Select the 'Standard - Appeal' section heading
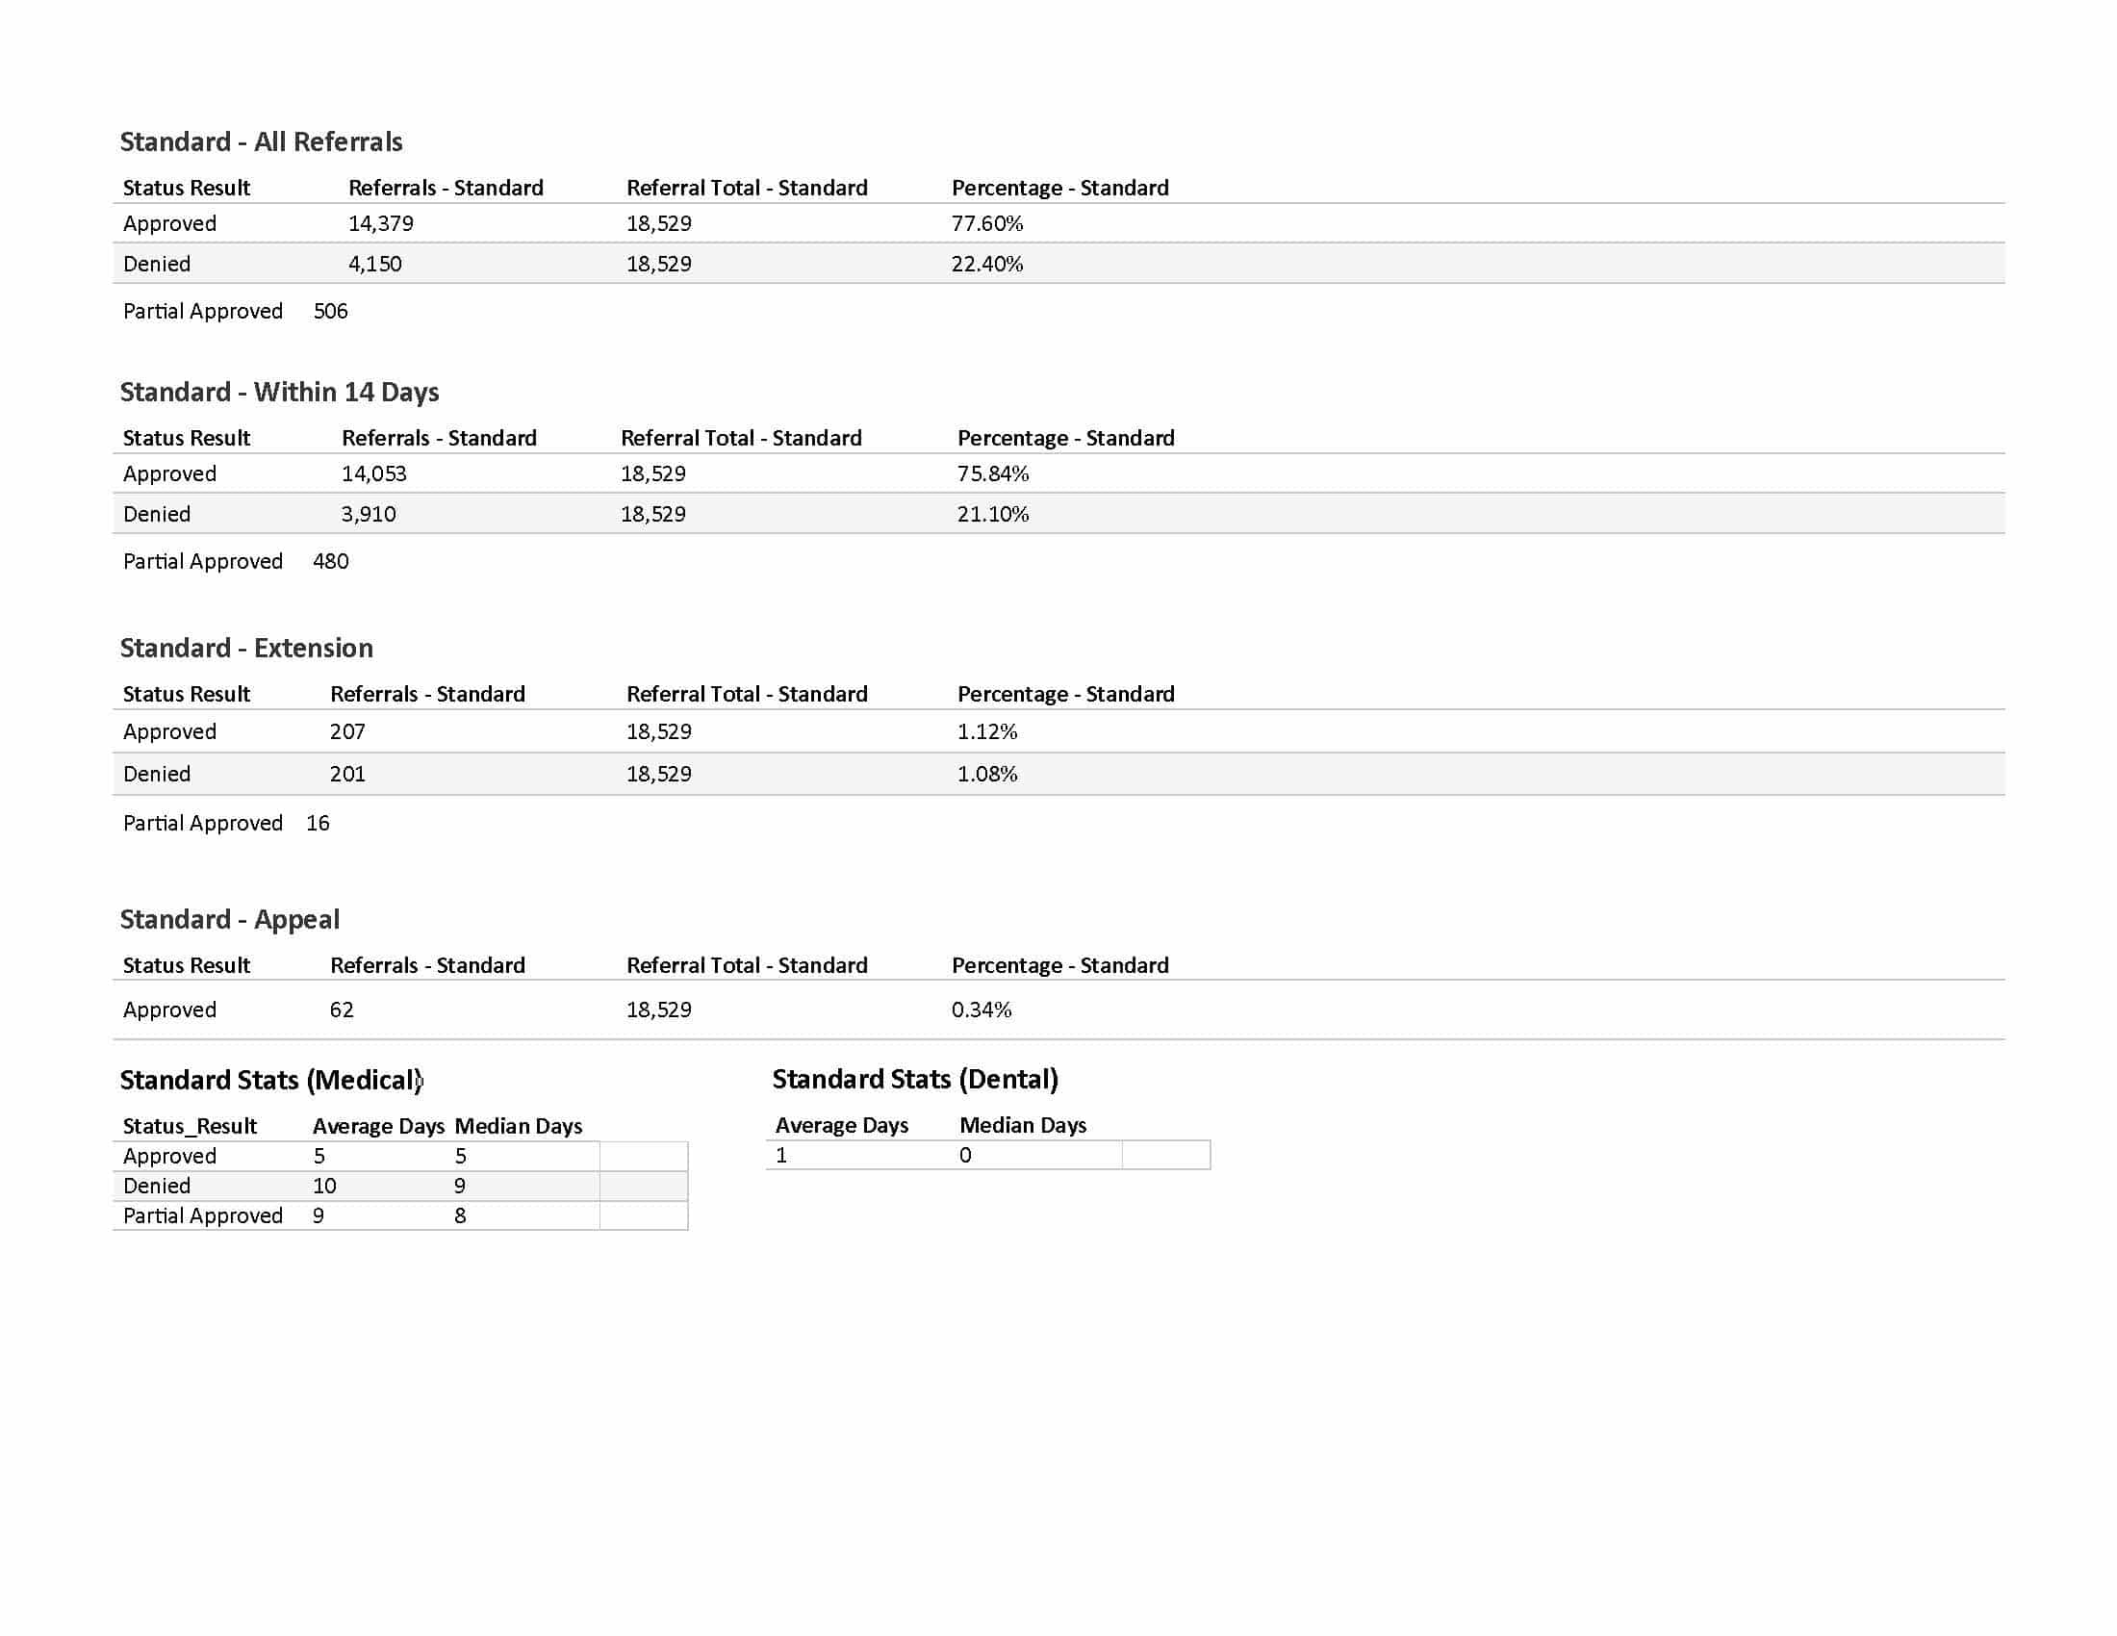This screenshot has height=1636, width=2117. click(x=230, y=919)
